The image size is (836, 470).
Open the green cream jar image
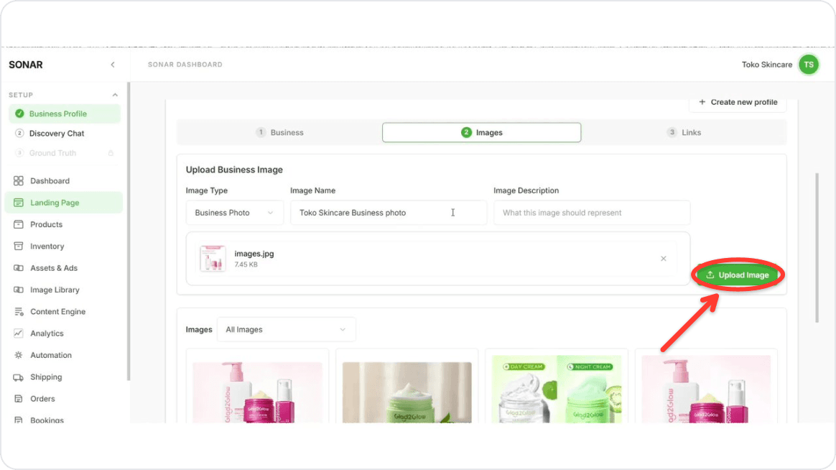[407, 392]
